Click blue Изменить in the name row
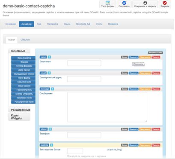This screenshot has width=175, height=159. pyautogui.click(x=133, y=57)
